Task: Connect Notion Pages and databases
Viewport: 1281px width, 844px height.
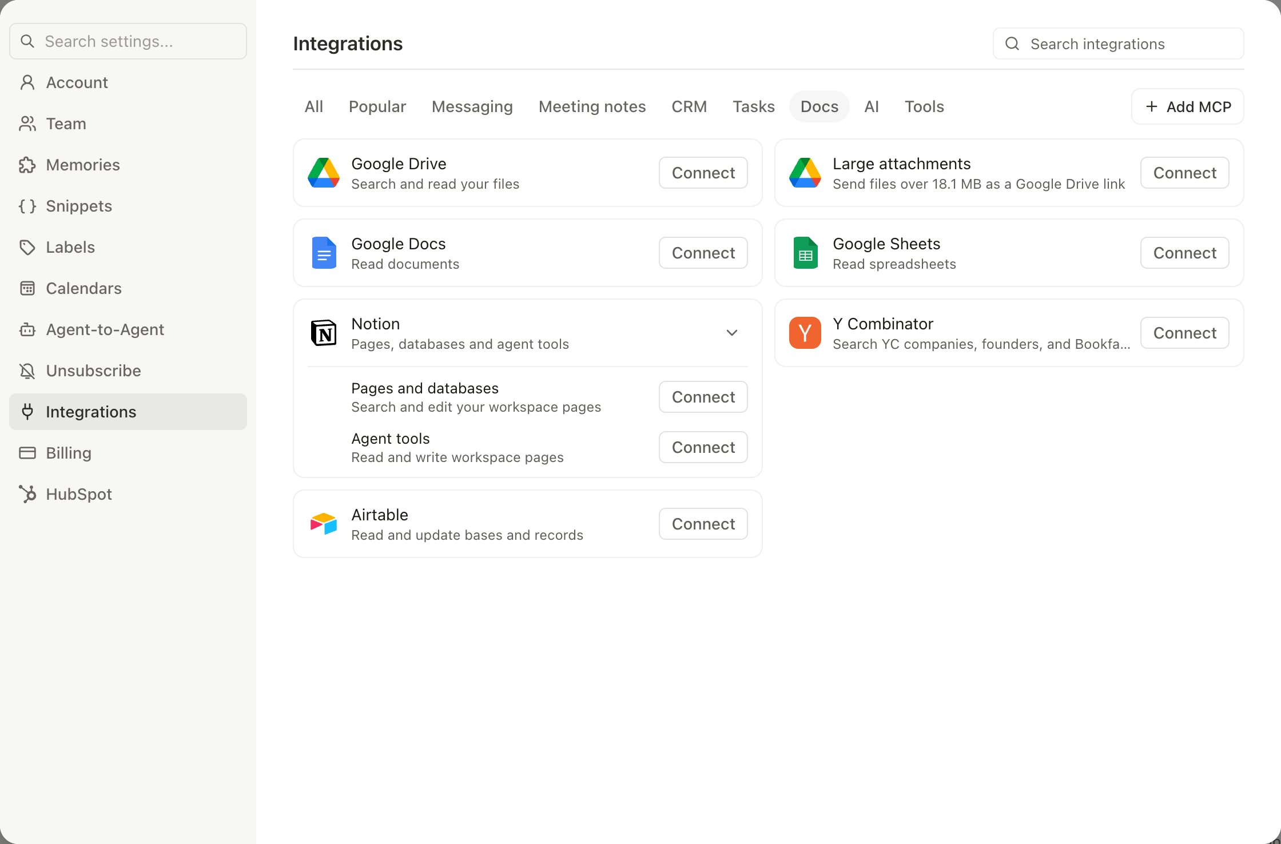Action: [703, 397]
